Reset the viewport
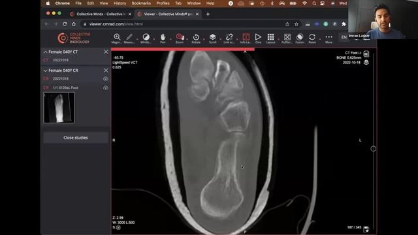Screen dimensions: 418x235 point(312,38)
